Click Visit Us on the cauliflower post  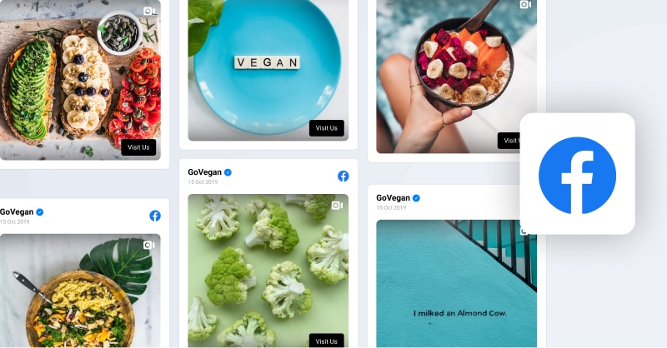[x=327, y=341]
